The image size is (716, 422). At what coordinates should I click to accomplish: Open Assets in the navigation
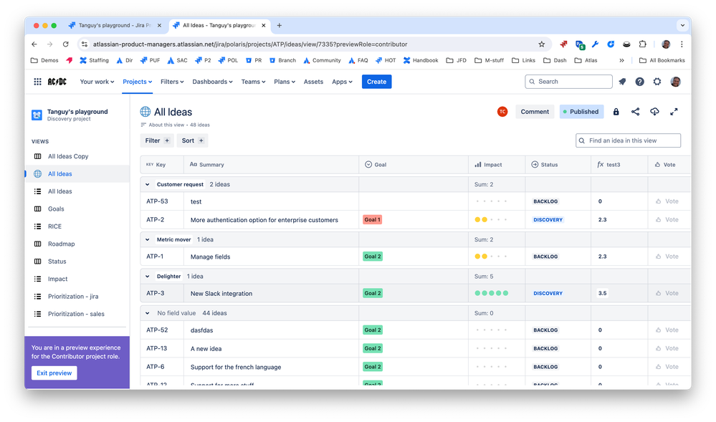coord(313,82)
